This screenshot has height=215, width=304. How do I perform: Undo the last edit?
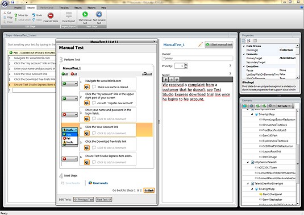point(38,15)
